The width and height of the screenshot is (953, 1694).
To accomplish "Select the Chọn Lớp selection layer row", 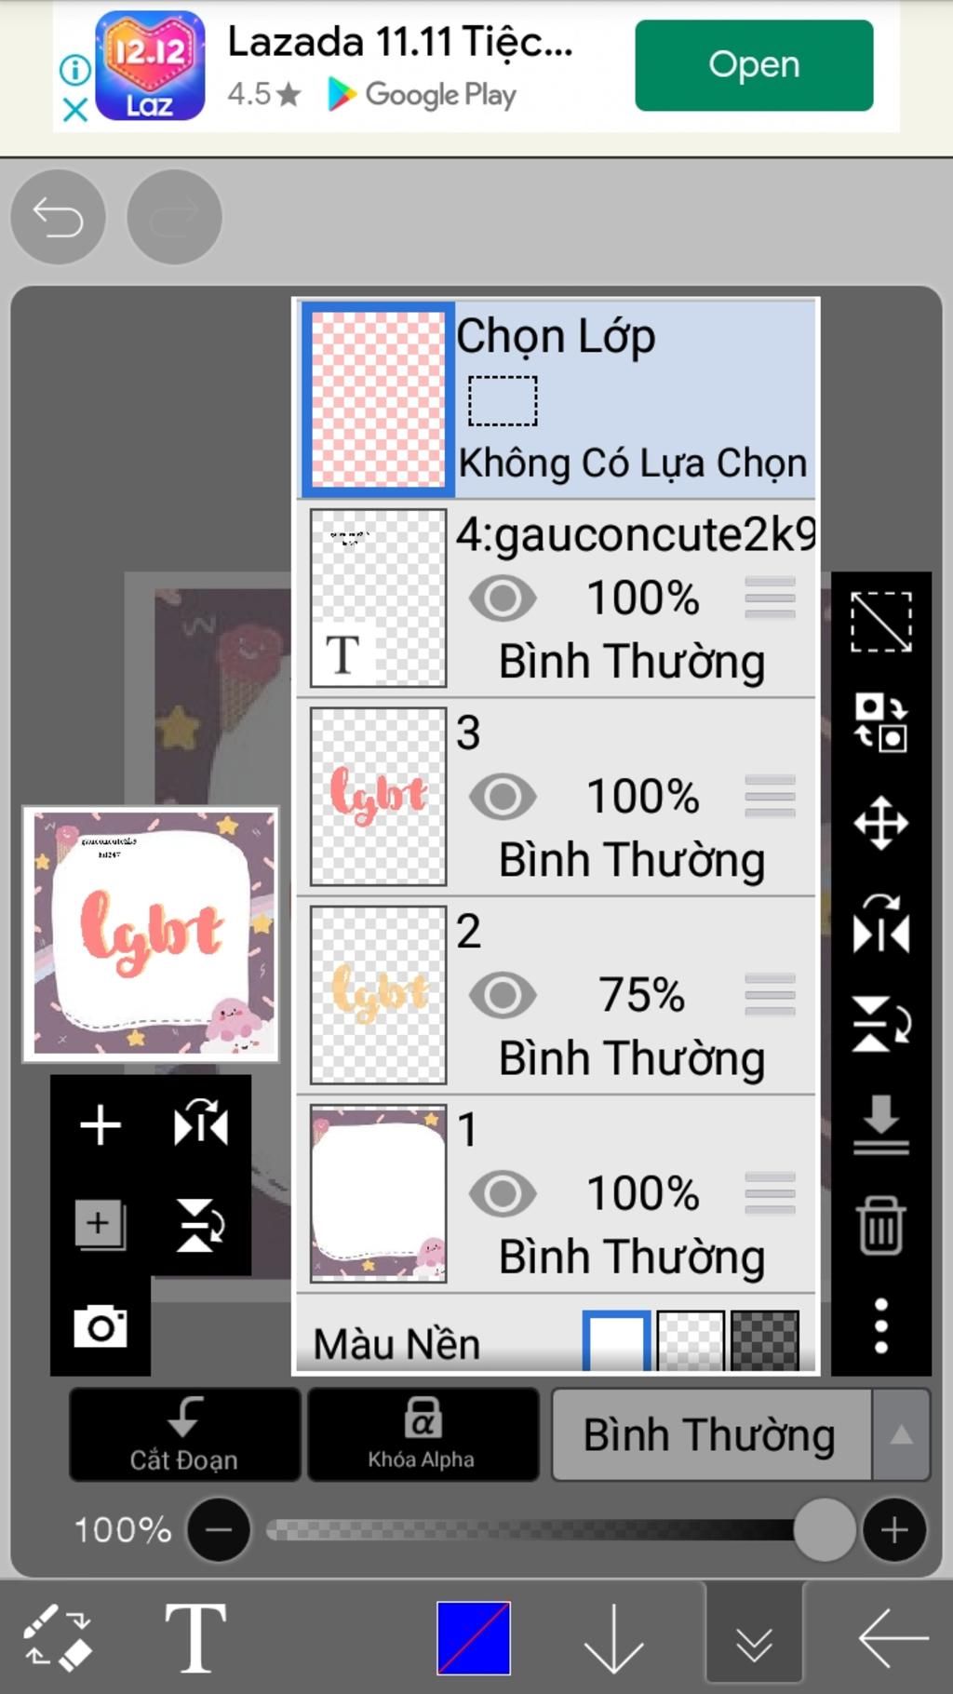I will (x=557, y=398).
